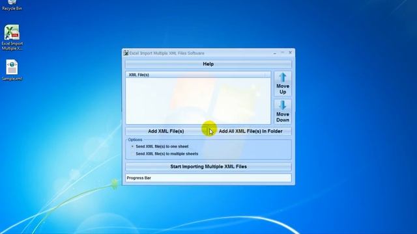Image resolution: width=417 pixels, height=234 pixels.
Task: Click the Move Down arrow button
Action: [283, 112]
